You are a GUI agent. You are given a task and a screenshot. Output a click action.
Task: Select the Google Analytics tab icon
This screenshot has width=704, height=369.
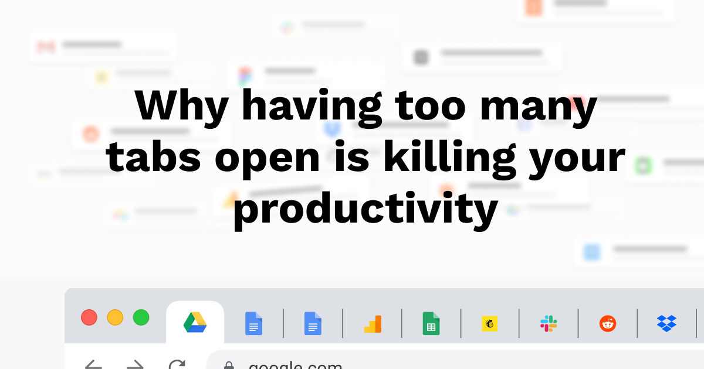373,323
